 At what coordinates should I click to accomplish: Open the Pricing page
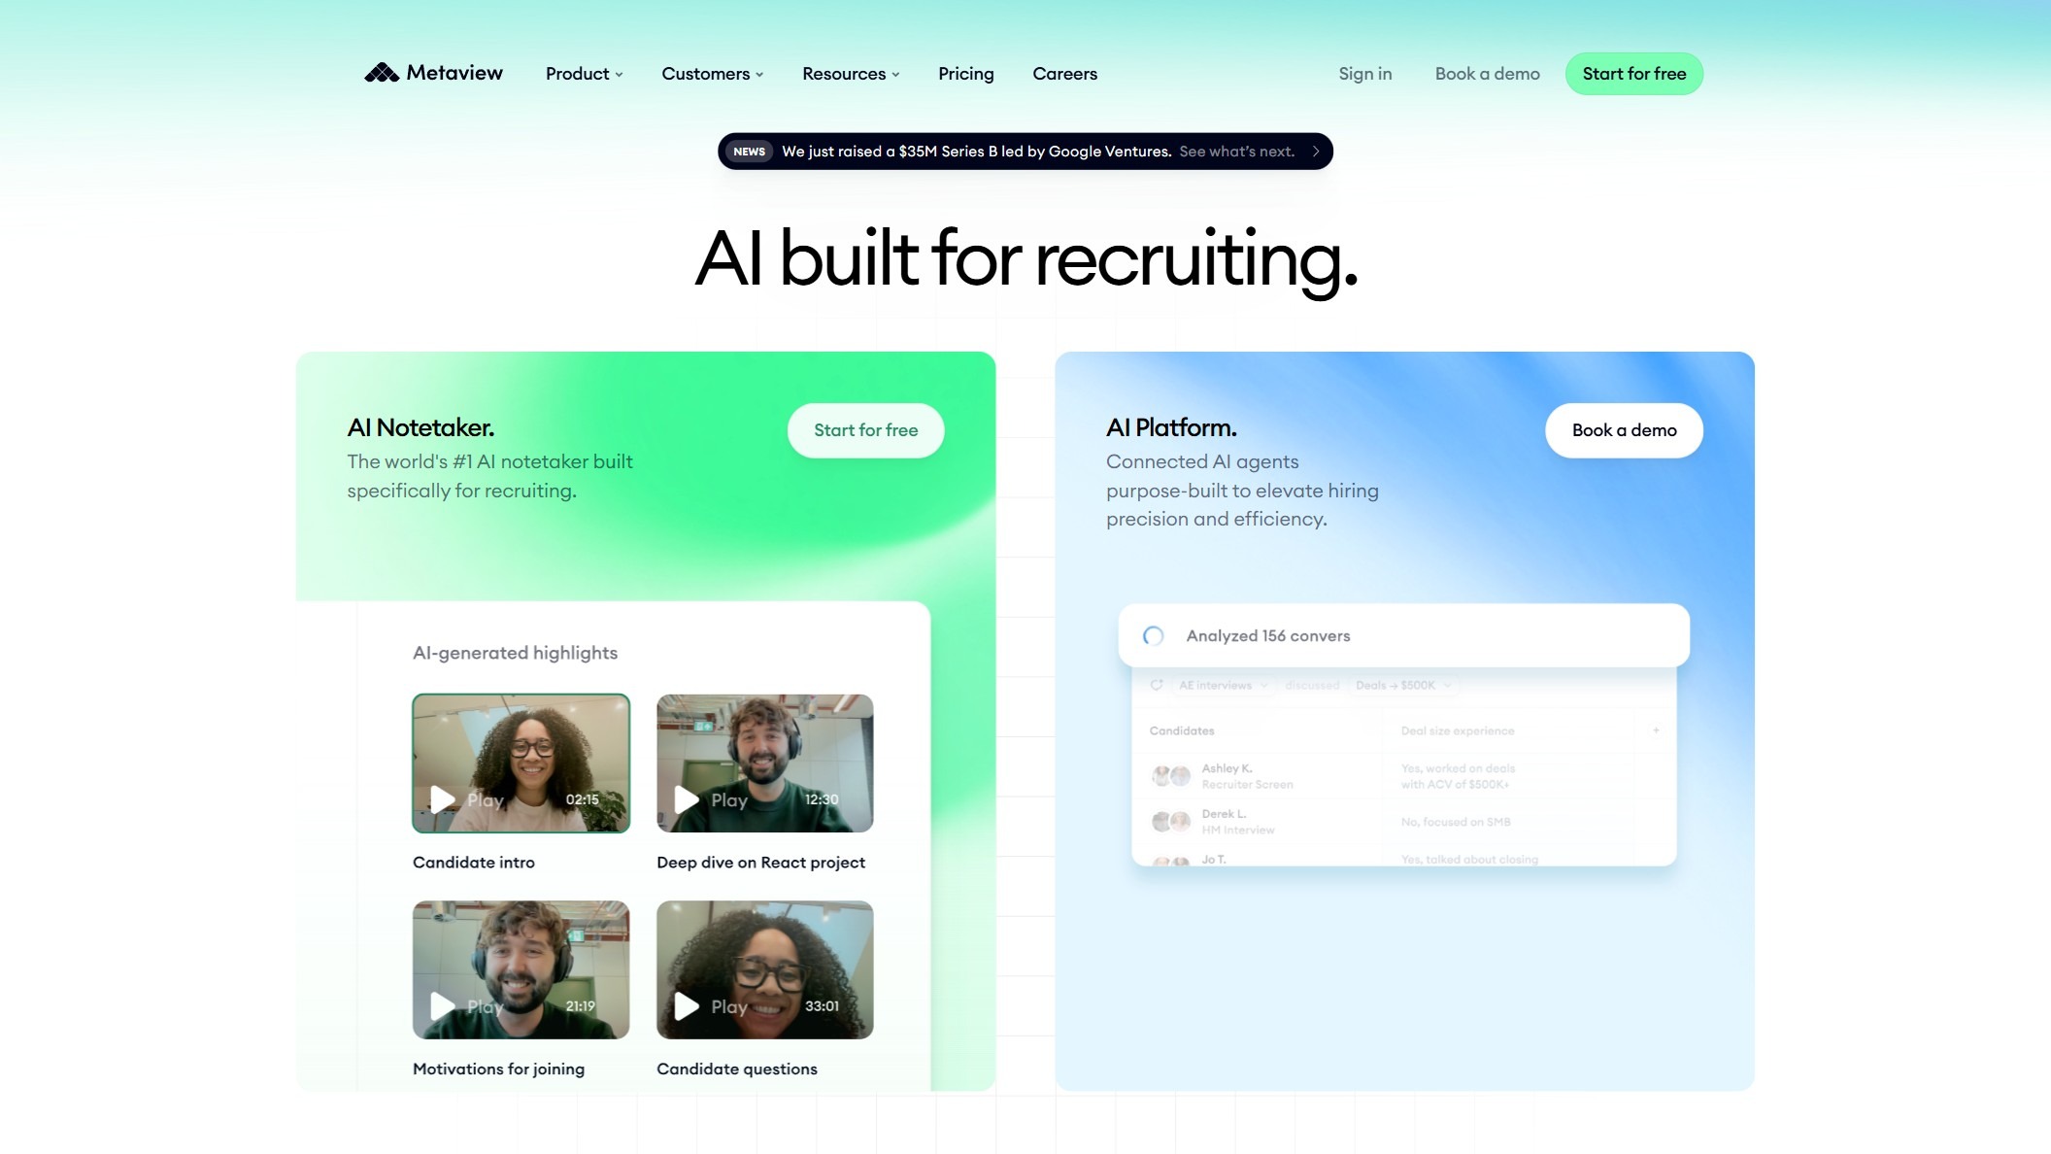tap(965, 74)
